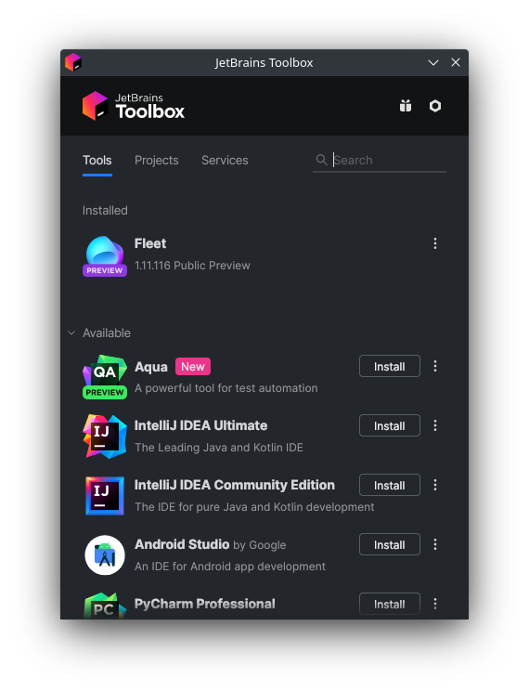Open Android Studio's three-dot menu
The image size is (529, 691).
coord(435,544)
